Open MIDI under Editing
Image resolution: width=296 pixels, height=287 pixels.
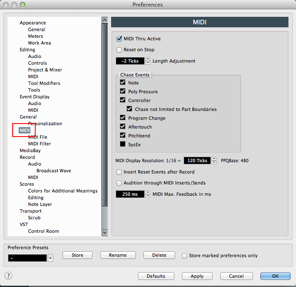click(x=33, y=76)
